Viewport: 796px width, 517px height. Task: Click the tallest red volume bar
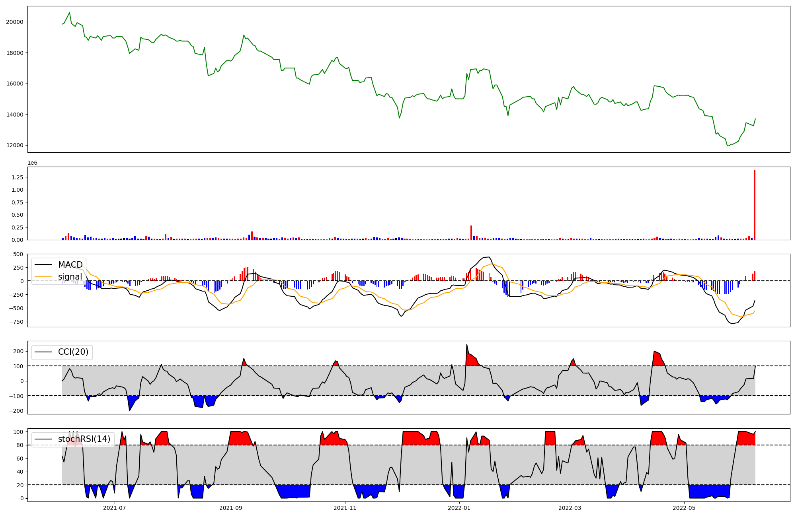[754, 205]
